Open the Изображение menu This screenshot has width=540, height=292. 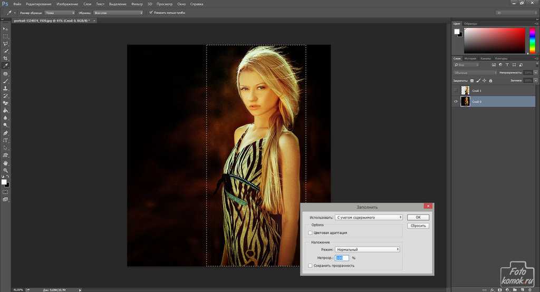click(67, 4)
